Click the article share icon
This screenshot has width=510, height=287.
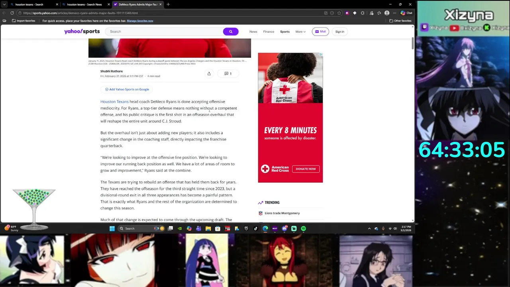(x=209, y=73)
